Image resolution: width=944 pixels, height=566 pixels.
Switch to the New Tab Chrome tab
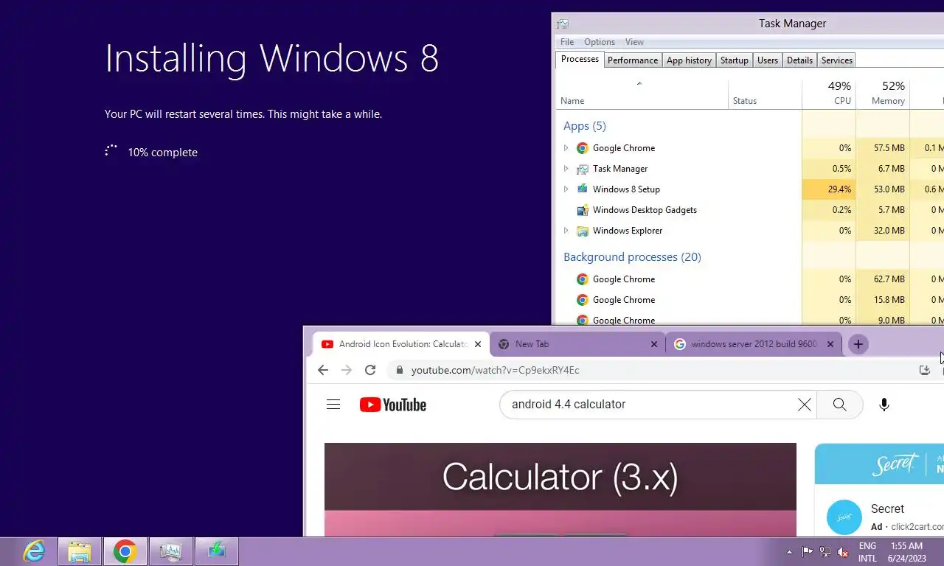tap(577, 344)
